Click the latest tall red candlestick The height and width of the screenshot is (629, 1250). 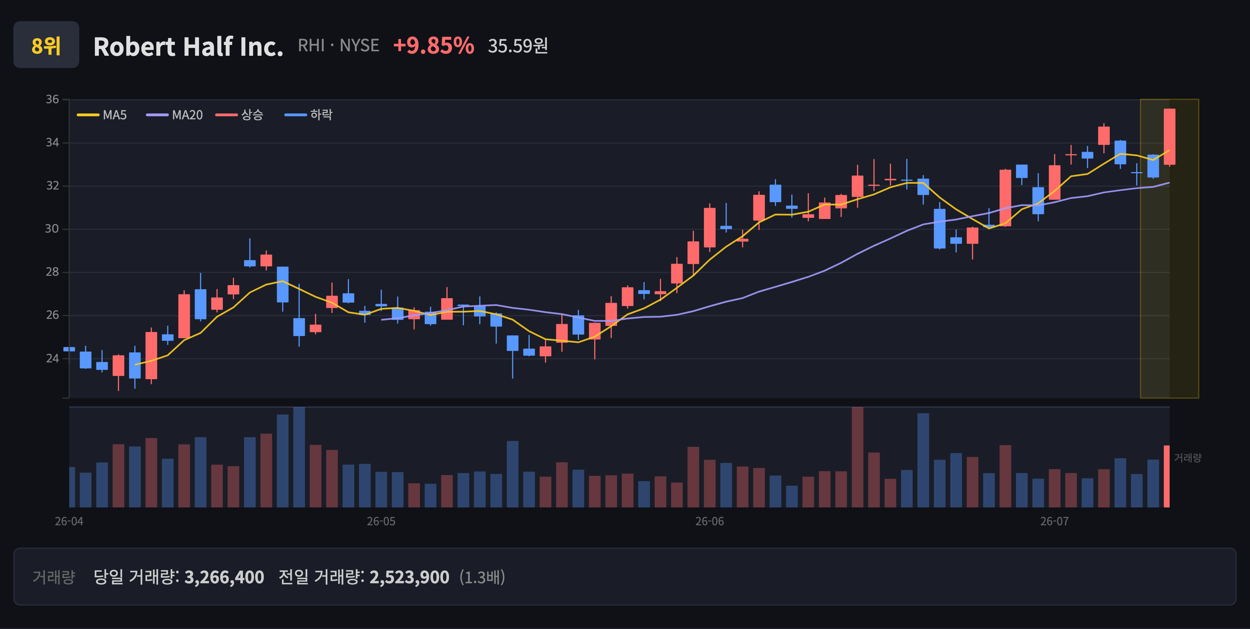pyautogui.click(x=1169, y=137)
